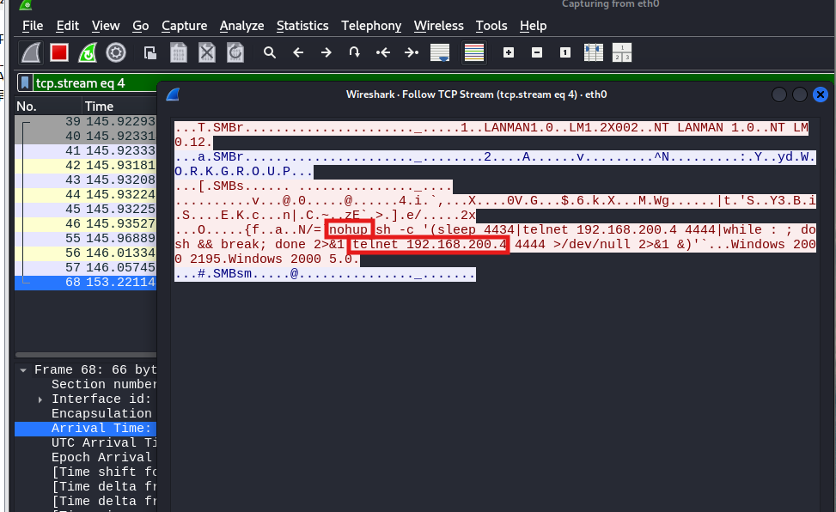This screenshot has height=512, width=836.
Task: Open the Go menu
Action: [141, 26]
